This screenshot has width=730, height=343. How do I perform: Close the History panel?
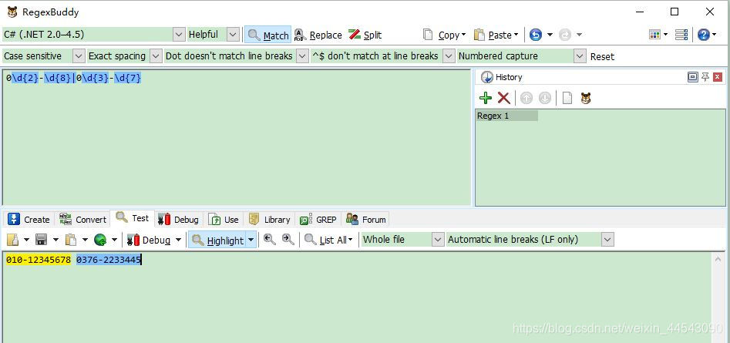[x=718, y=77]
